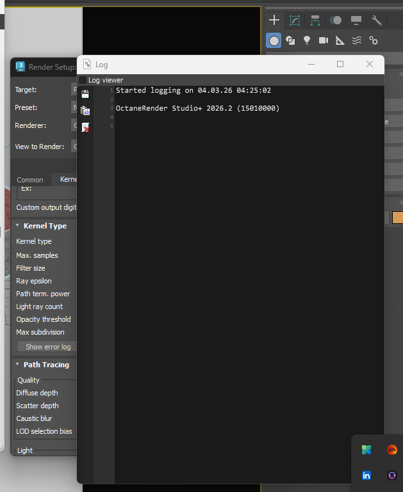Click the Max subdivision label
This screenshot has height=492, width=403.
tap(40, 332)
